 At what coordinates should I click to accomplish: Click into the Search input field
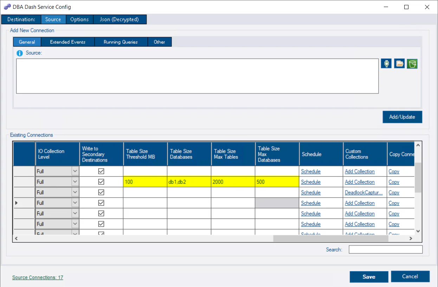[x=385, y=249]
